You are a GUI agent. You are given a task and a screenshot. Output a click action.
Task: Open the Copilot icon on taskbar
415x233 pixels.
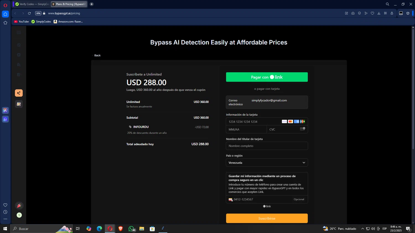coord(89,229)
